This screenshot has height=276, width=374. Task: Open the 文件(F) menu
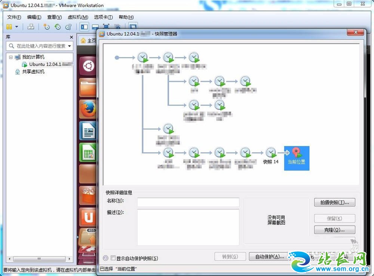pyautogui.click(x=14, y=17)
